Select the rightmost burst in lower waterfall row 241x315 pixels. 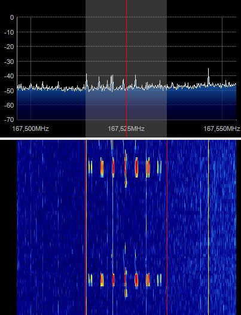point(159,280)
